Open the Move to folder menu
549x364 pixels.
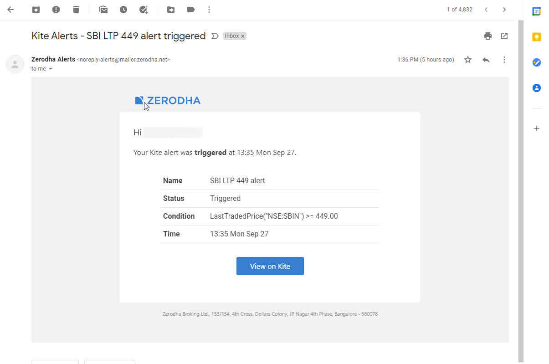pos(171,10)
